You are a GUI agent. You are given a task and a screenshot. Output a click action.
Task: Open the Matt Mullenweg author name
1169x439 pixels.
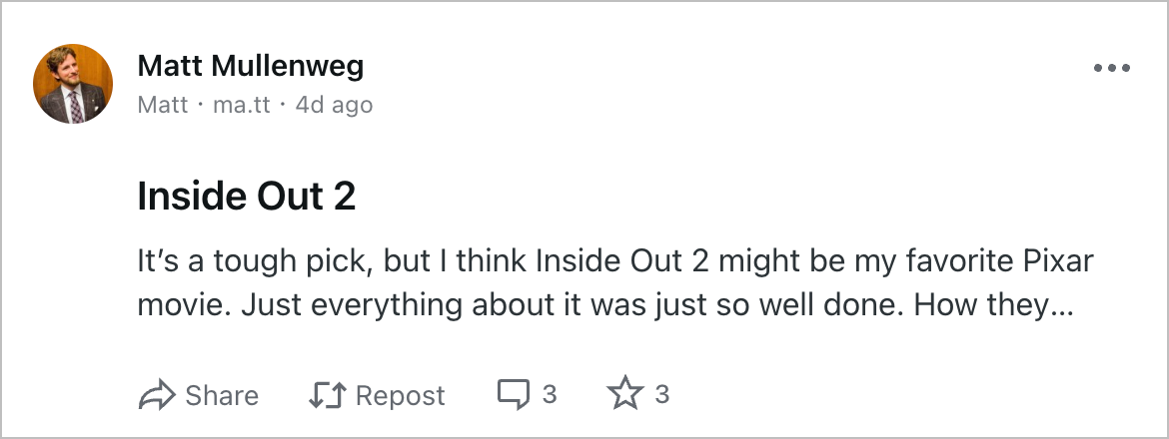[x=250, y=67]
